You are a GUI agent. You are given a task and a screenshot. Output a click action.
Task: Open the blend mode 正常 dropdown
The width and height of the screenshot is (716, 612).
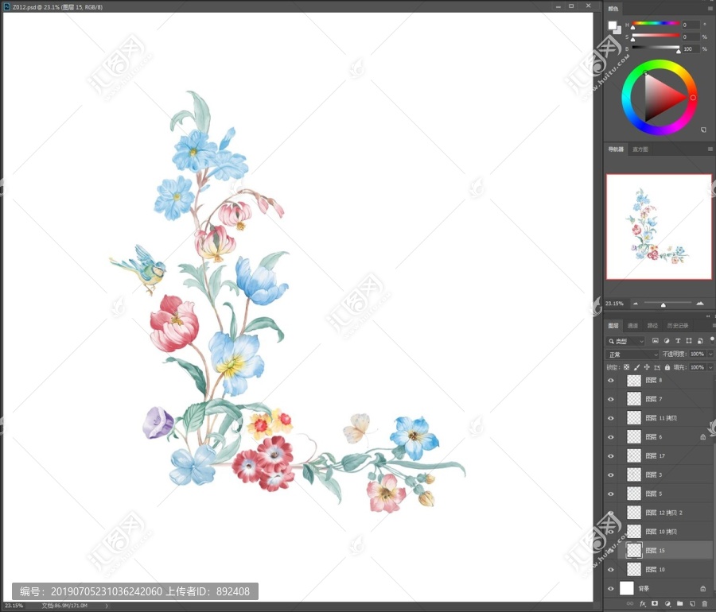pyautogui.click(x=632, y=354)
